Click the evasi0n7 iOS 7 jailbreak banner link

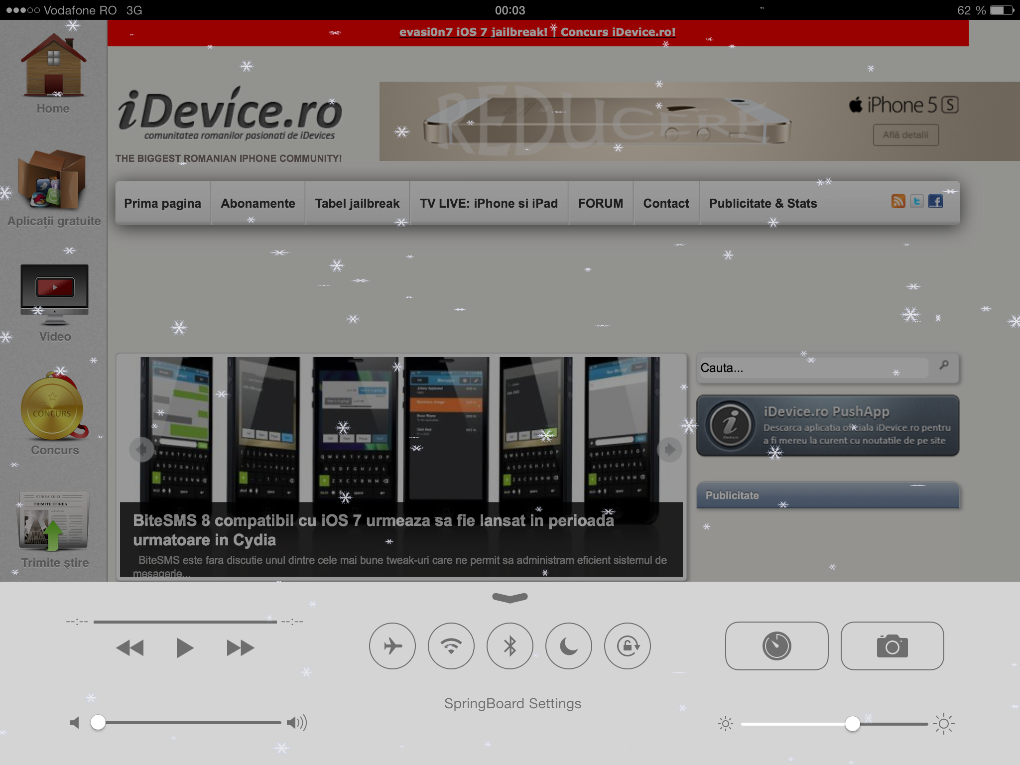pos(474,32)
